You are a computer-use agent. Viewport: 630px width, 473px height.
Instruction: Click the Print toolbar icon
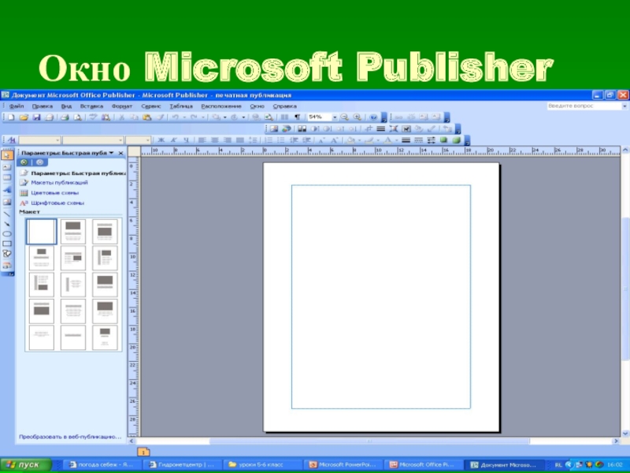point(65,117)
